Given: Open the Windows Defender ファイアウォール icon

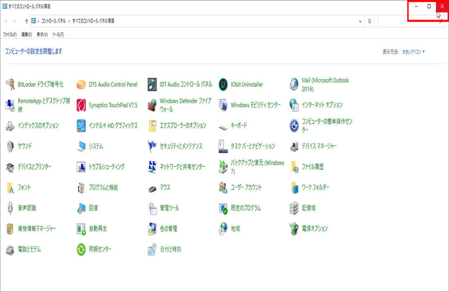Looking at the screenshot, I should coord(152,105).
